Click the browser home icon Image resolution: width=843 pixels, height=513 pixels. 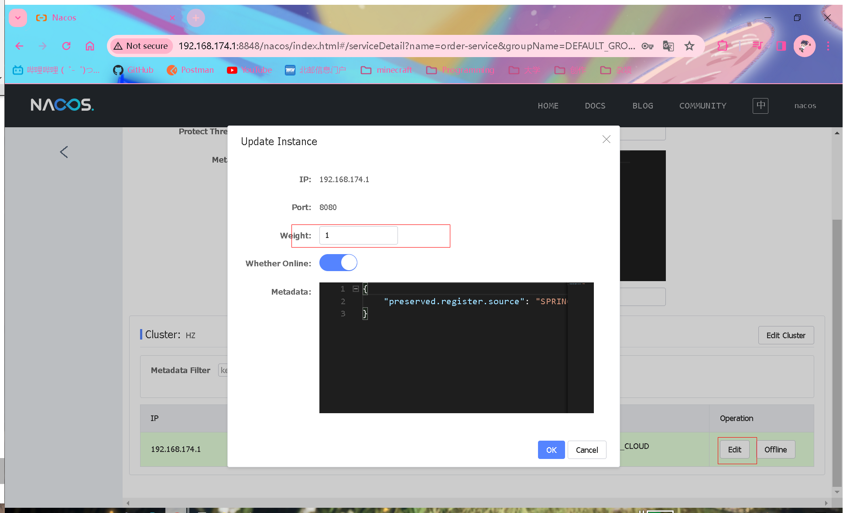coord(90,46)
